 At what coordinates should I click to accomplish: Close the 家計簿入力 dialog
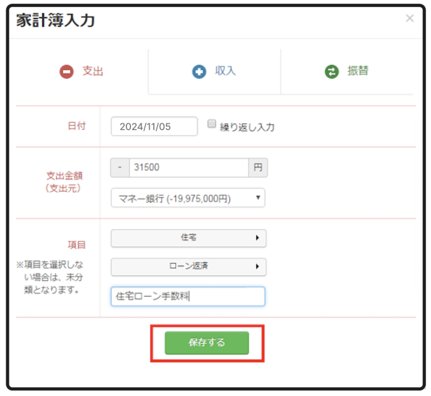point(410,19)
